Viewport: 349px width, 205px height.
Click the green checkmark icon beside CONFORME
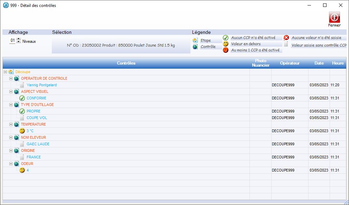pos(22,98)
